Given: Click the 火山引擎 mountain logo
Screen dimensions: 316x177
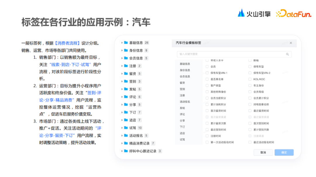Looking at the screenshot, I should click(241, 13).
